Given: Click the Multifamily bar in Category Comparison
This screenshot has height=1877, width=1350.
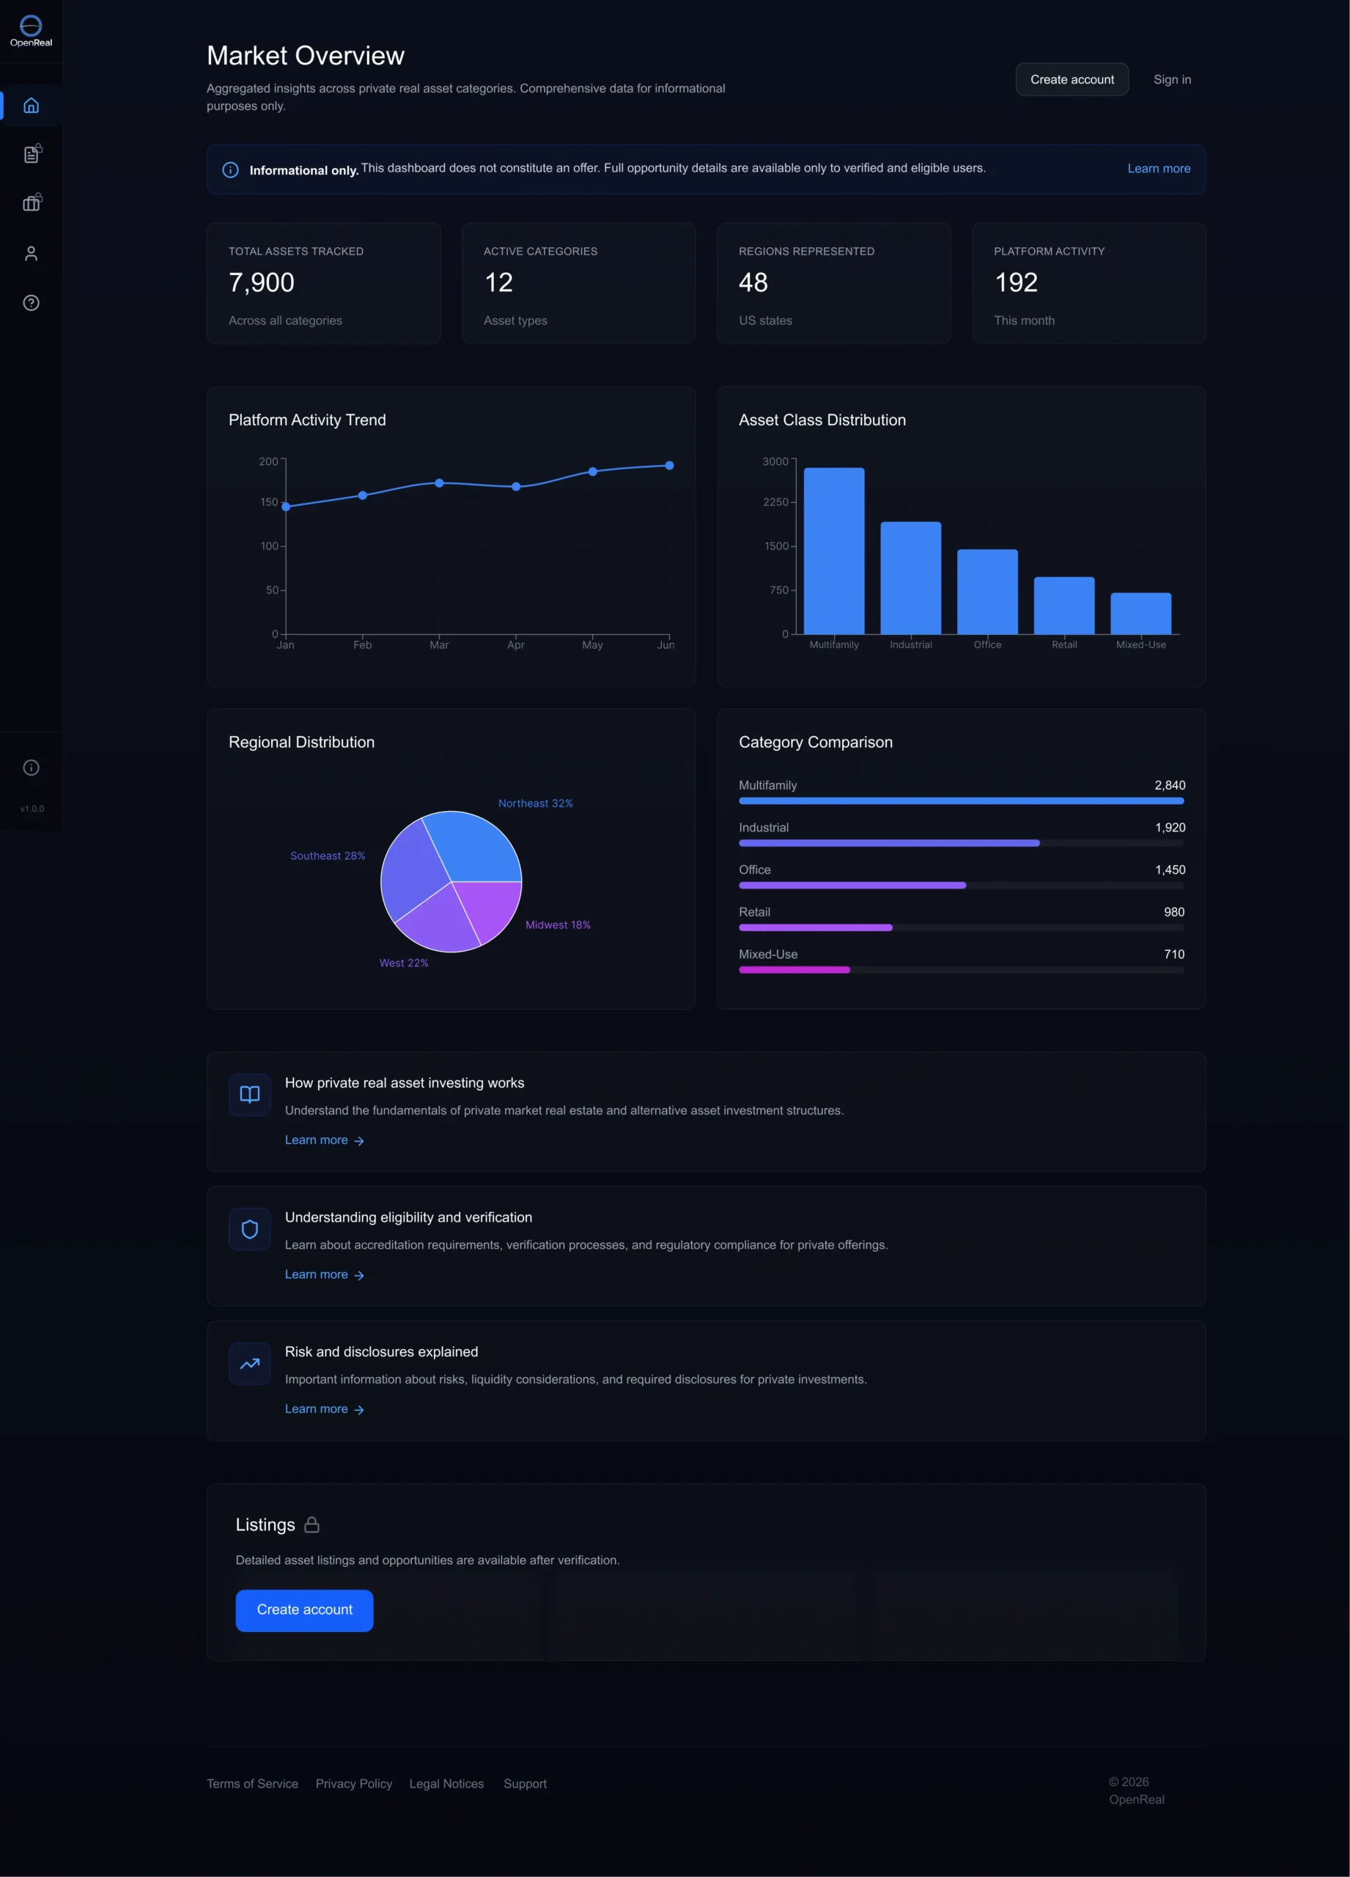Looking at the screenshot, I should [960, 800].
